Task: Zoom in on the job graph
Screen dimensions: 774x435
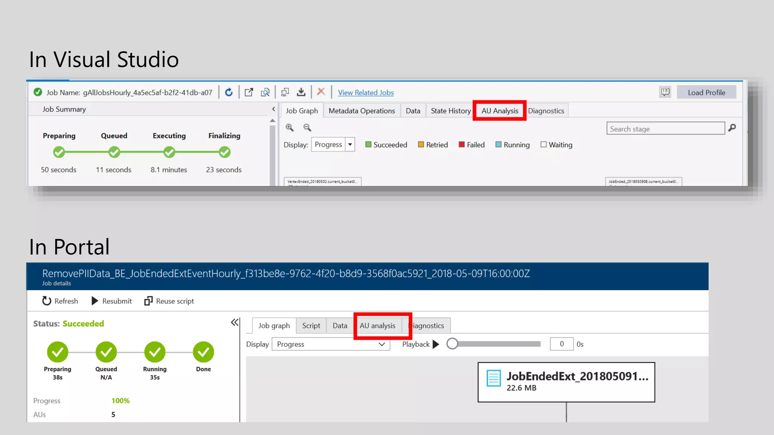Action: click(x=289, y=128)
